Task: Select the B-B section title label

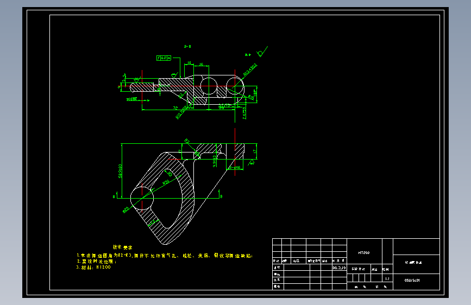Action: coord(187,47)
